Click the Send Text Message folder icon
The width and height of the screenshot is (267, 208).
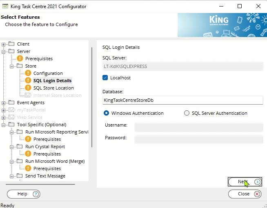pos(20,176)
